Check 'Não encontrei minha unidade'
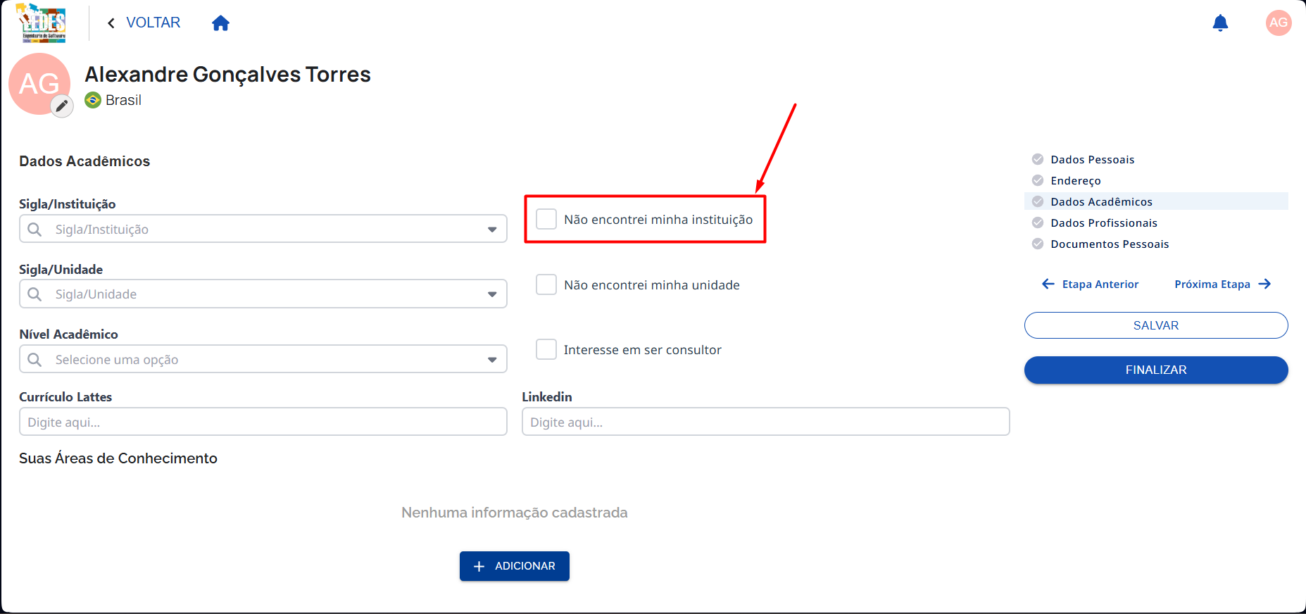The image size is (1306, 614). coord(546,284)
